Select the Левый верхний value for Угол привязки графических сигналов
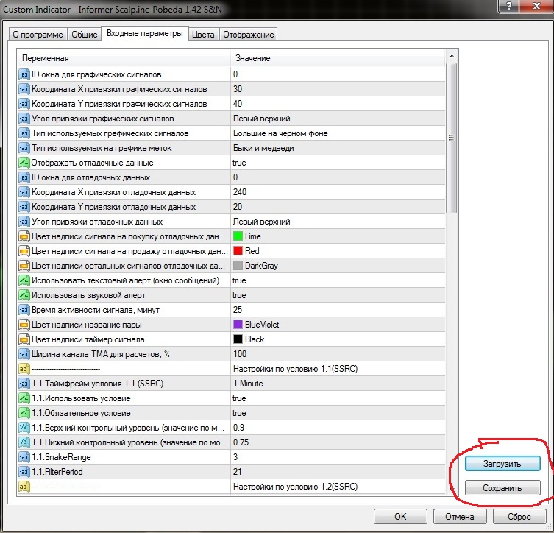554x533 pixels. 261,119
